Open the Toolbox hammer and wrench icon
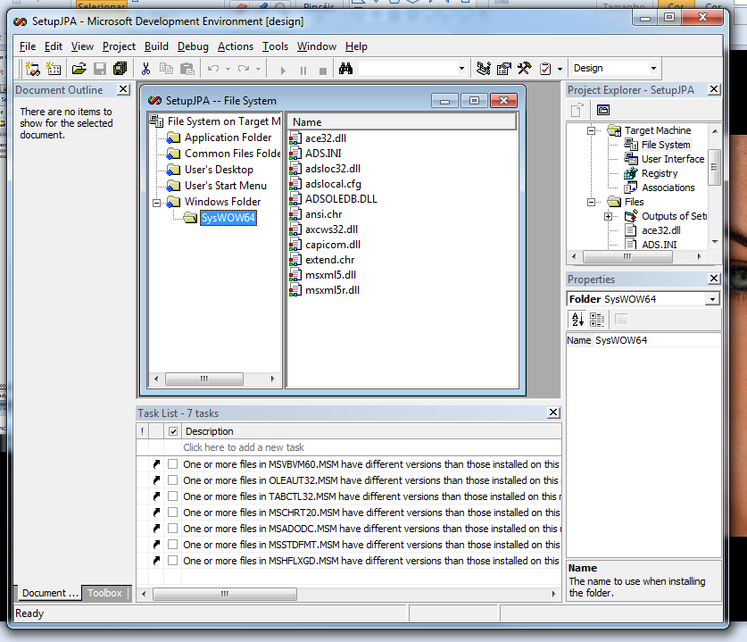747x642 pixels. (x=524, y=69)
